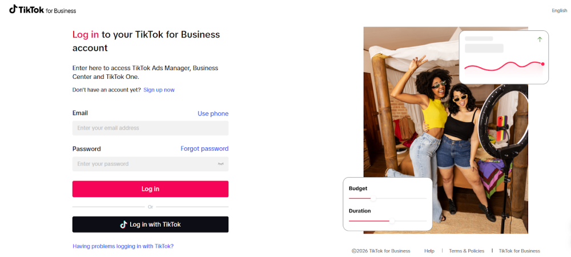Open the English language selector

point(559,11)
